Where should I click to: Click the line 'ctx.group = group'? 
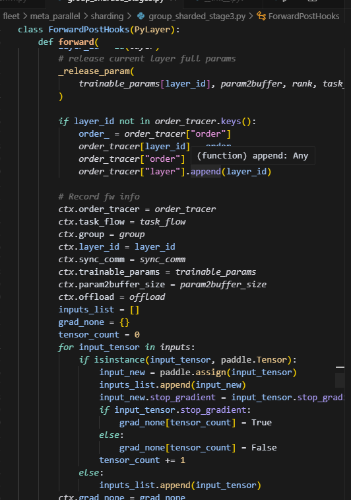tap(102, 234)
